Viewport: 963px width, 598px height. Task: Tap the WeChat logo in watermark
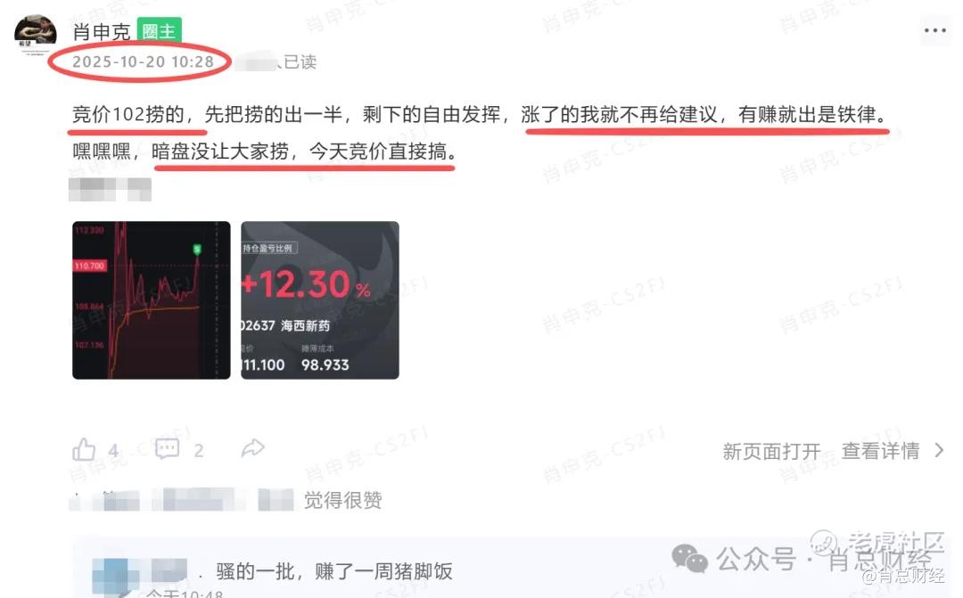pyautogui.click(x=689, y=558)
